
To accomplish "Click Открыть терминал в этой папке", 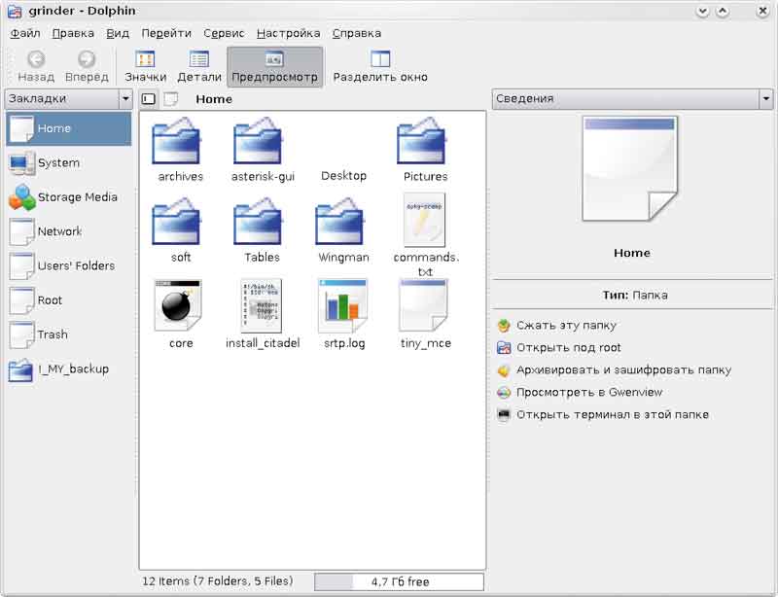I will (x=612, y=415).
